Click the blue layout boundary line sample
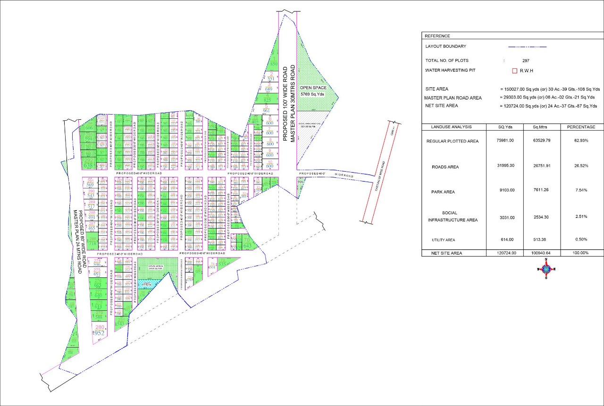The image size is (604, 406). [527, 47]
